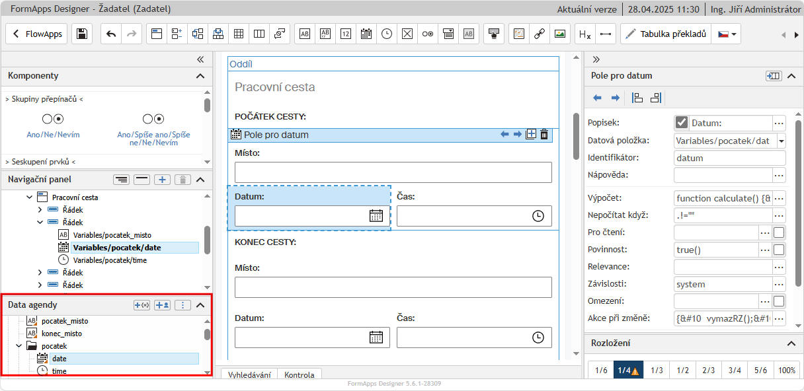The image size is (804, 391).
Task: Set layout width to 1/2
Action: [x=682, y=371]
